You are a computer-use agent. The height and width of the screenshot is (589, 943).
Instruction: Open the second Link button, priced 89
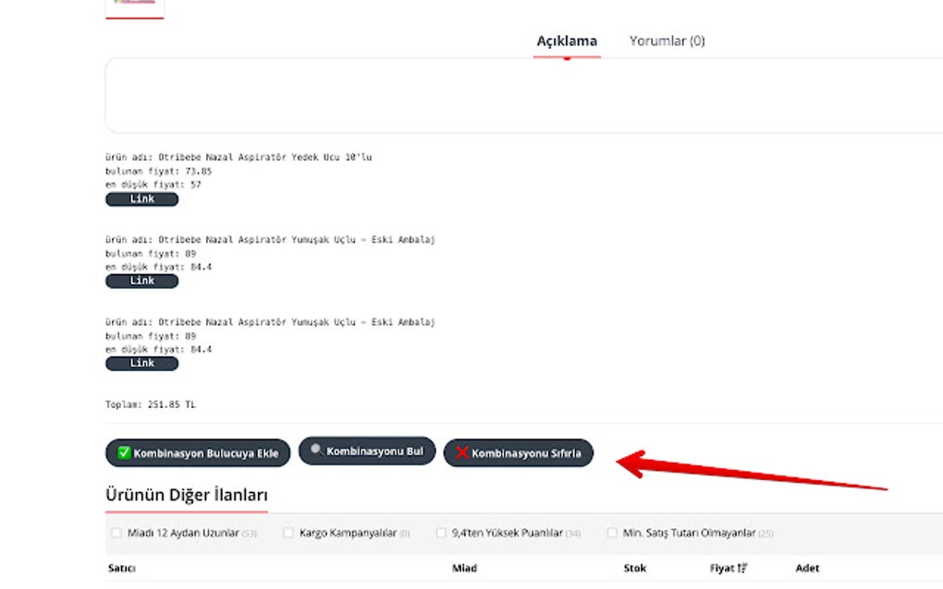(142, 281)
